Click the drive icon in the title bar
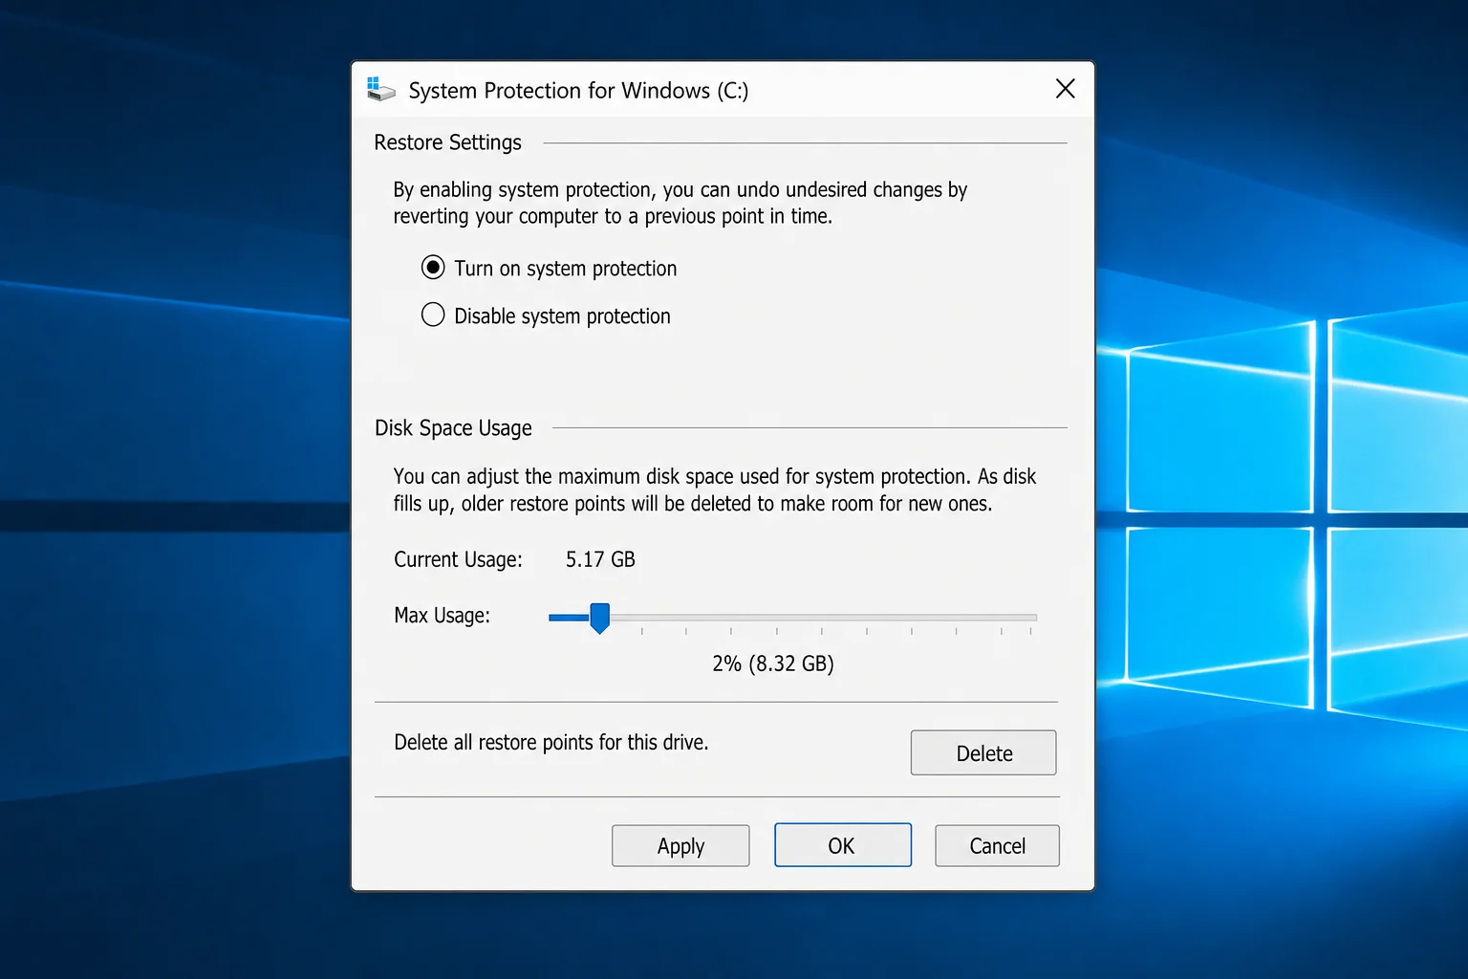This screenshot has height=979, width=1468. click(x=380, y=89)
